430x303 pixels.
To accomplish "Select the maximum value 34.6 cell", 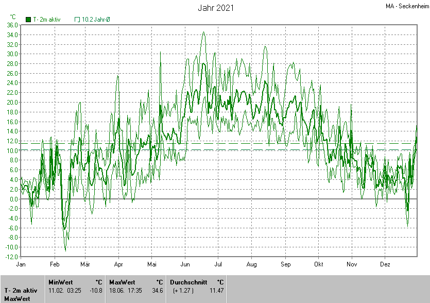I will click(157, 291).
